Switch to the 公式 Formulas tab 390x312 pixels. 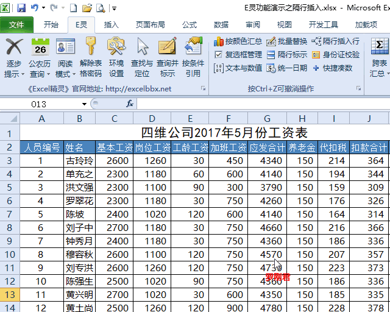click(x=190, y=24)
